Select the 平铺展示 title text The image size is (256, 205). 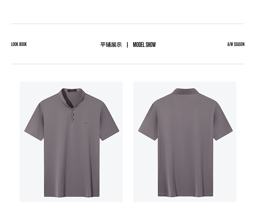(111, 45)
